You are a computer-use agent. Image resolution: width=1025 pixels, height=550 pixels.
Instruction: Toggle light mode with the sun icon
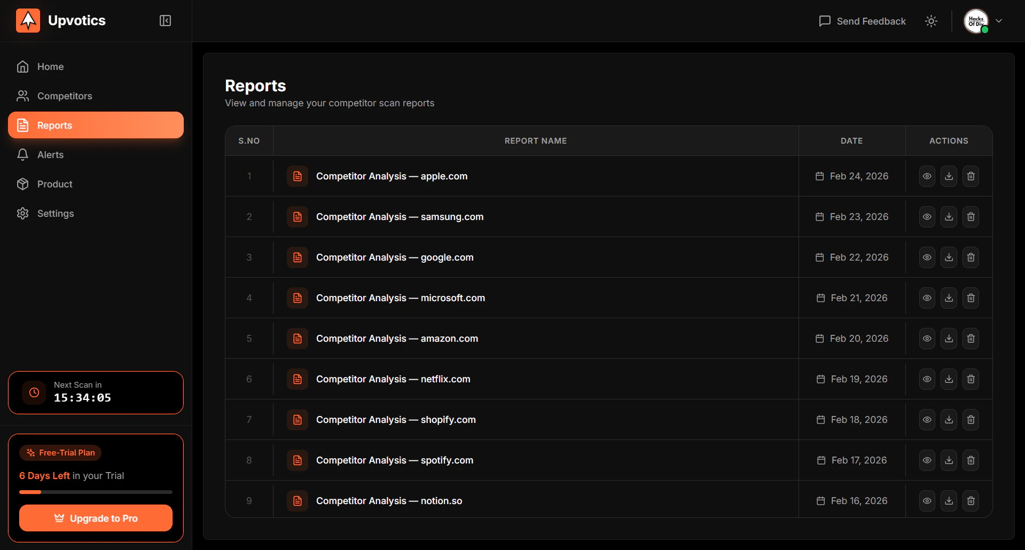930,21
